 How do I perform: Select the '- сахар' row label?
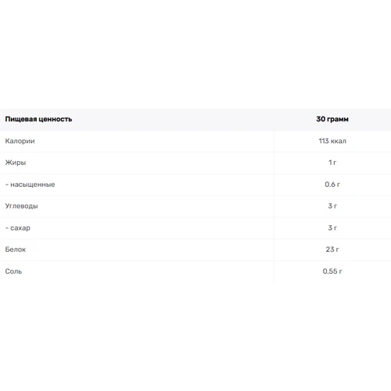[18, 228]
